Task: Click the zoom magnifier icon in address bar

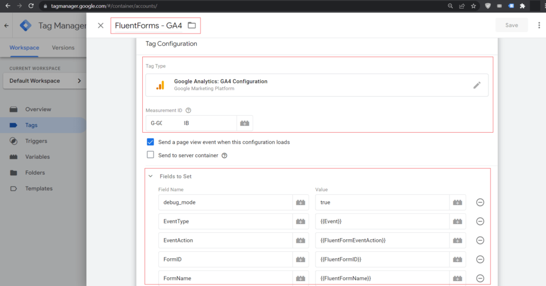Action: (x=450, y=6)
